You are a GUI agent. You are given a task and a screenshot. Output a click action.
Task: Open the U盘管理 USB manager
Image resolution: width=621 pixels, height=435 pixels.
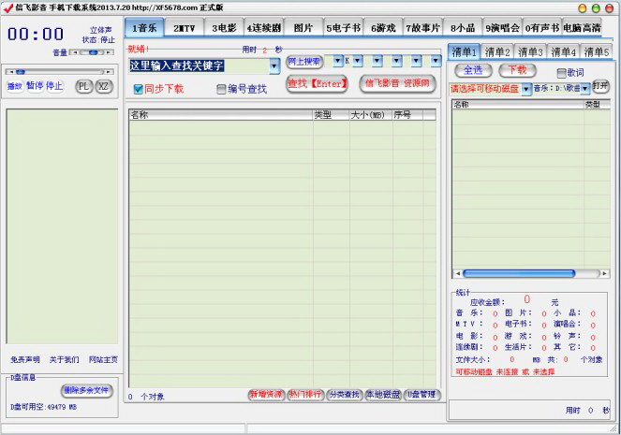tap(421, 395)
